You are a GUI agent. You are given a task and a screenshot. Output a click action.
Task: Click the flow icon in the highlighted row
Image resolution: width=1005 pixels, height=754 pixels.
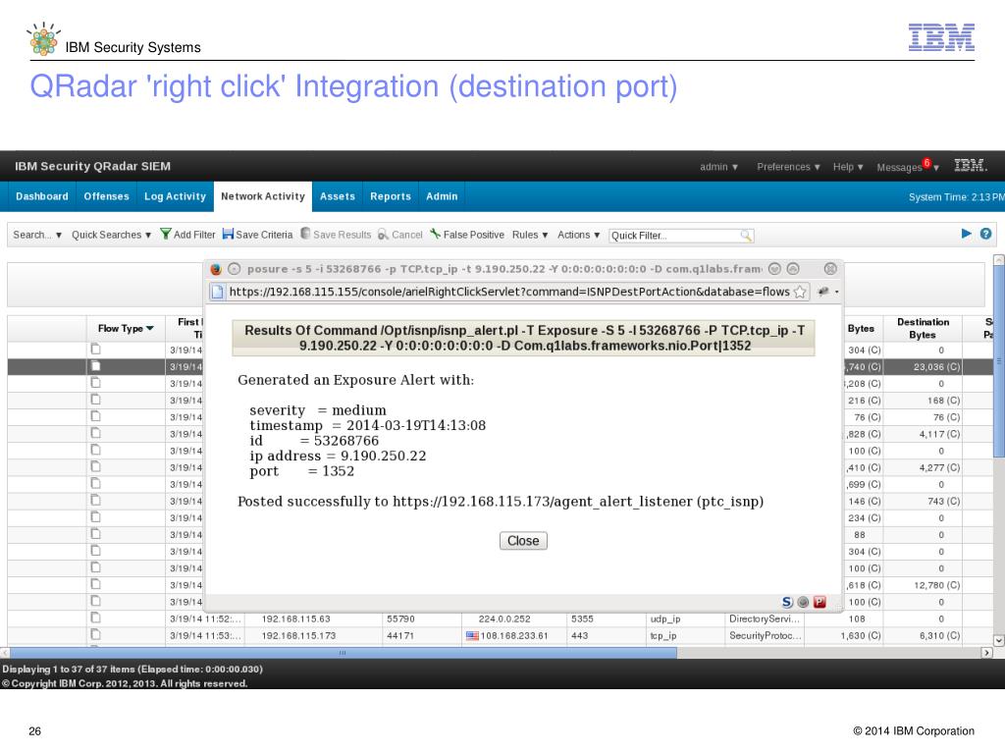[x=95, y=365]
